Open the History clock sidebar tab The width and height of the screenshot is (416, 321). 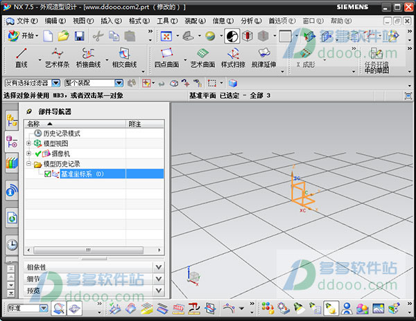tap(12, 245)
